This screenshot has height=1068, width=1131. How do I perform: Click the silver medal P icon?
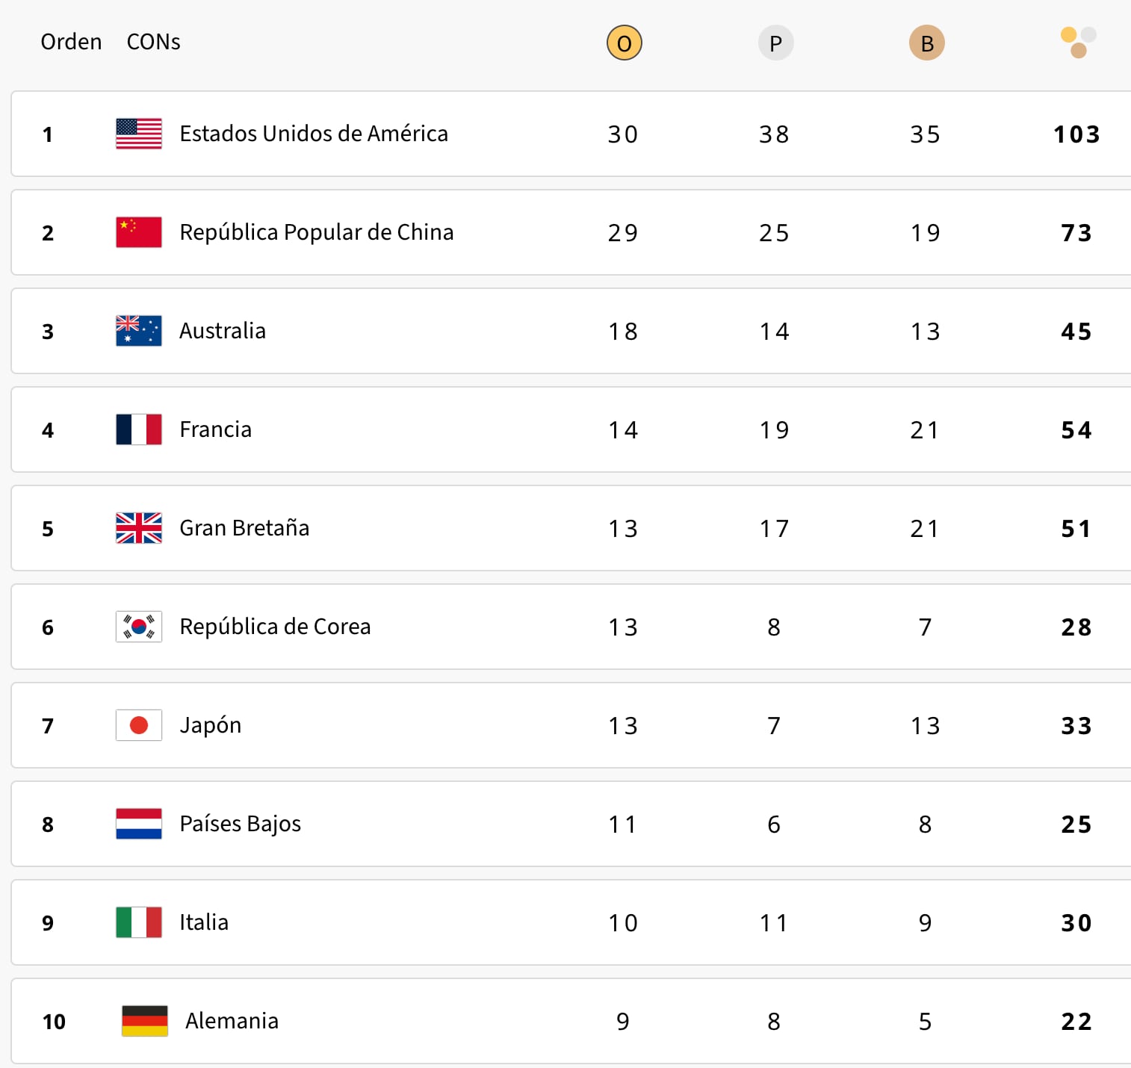coord(775,43)
